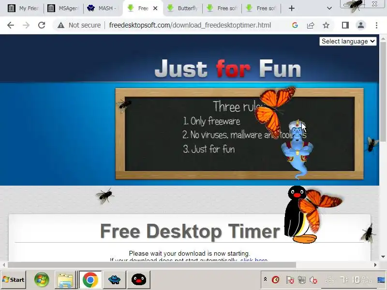Open the Select language dropdown

[348, 41]
